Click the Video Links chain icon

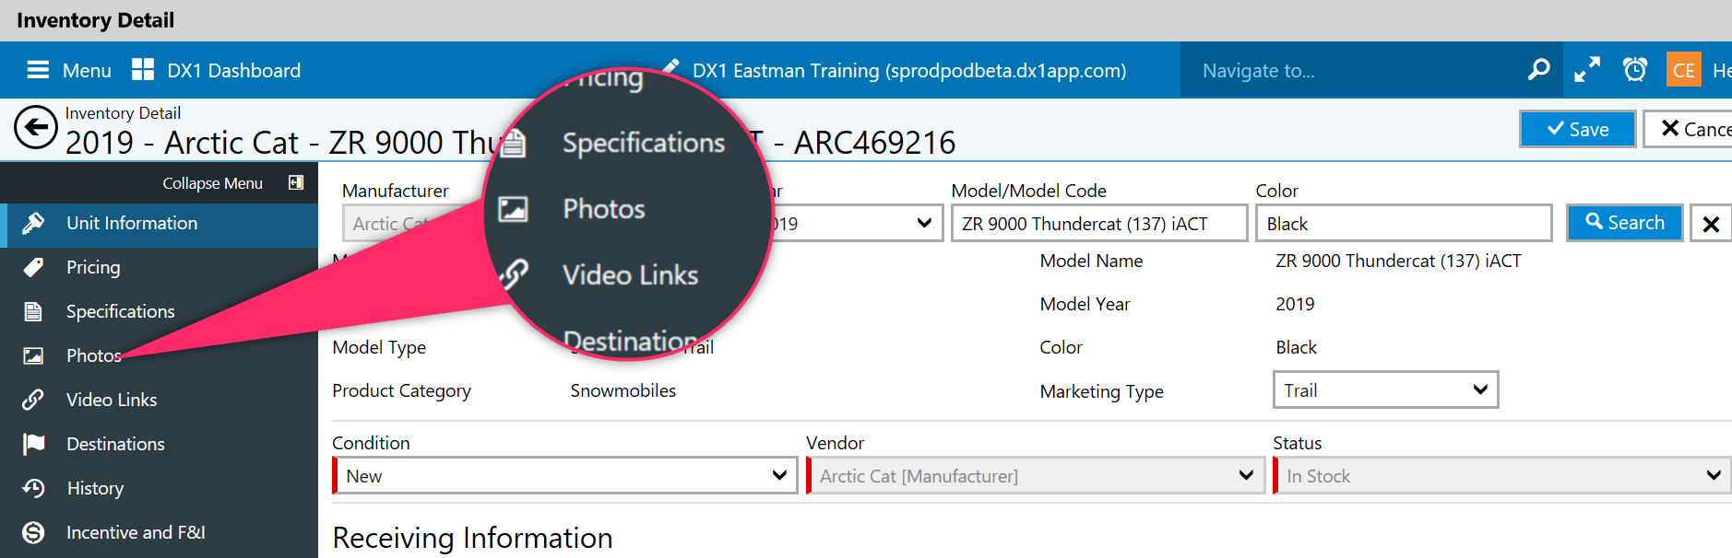click(x=33, y=400)
